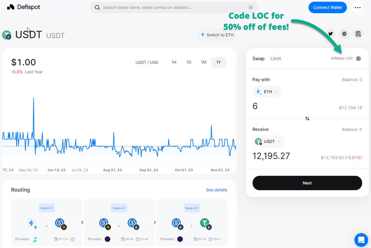Select the 1Y chart timeframe
The width and height of the screenshot is (371, 248).
click(219, 62)
